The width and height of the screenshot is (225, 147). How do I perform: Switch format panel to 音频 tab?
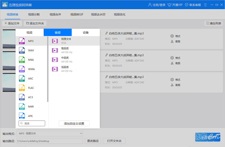coord(58,33)
